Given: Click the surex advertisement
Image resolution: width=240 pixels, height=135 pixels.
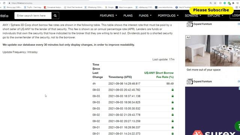Looking at the screenshot, I should [213, 111].
